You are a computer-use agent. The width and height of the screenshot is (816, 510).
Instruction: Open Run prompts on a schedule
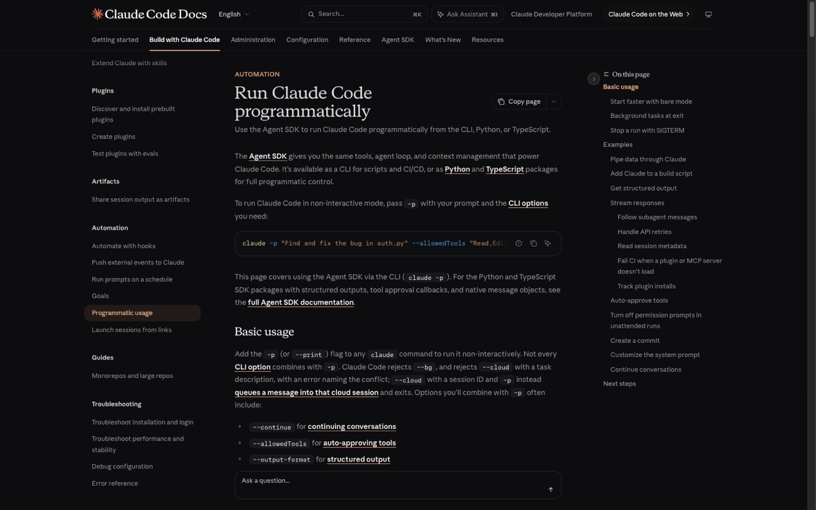[x=132, y=279]
